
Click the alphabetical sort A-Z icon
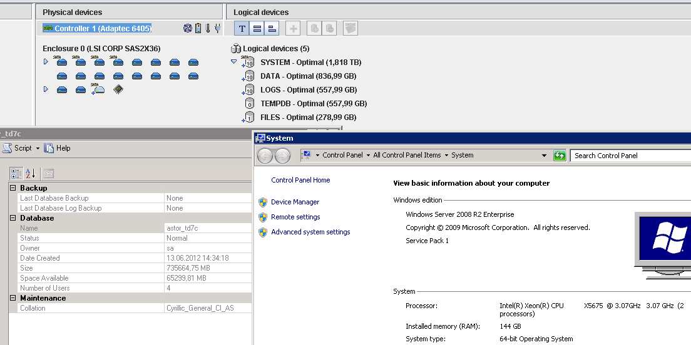click(x=30, y=174)
